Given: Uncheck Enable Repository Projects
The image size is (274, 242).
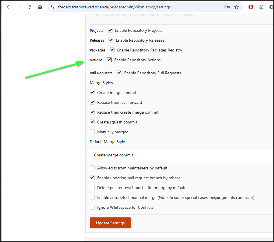Looking at the screenshot, I should [110, 30].
